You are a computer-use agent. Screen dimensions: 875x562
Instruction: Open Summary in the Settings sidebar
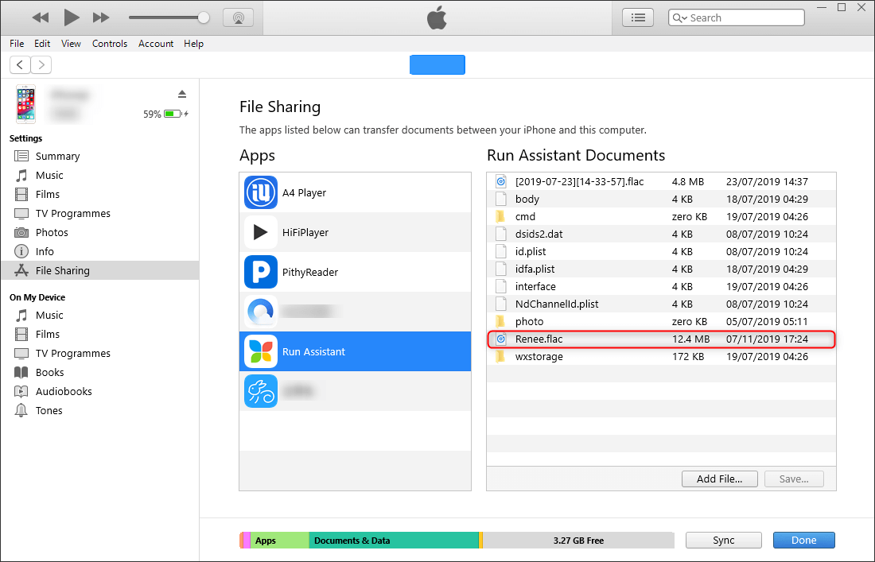pyautogui.click(x=100, y=156)
